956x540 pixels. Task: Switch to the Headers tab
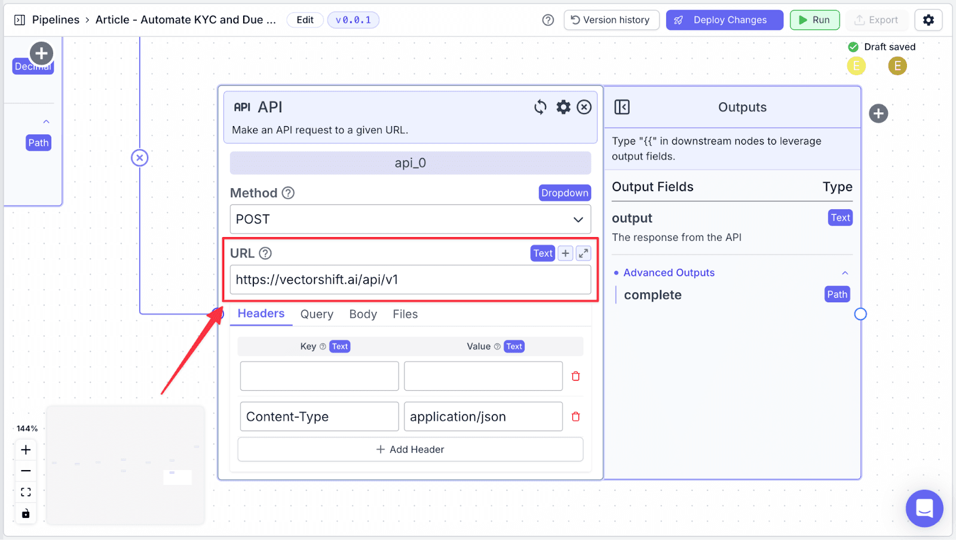(261, 314)
